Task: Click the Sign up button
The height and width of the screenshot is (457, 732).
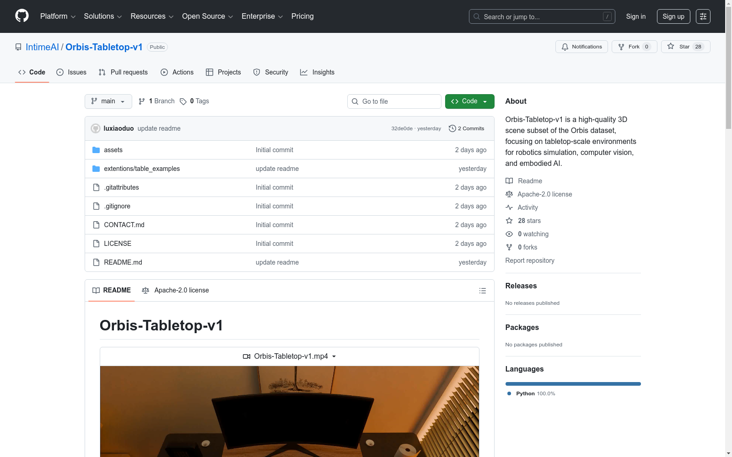Action: point(673,16)
